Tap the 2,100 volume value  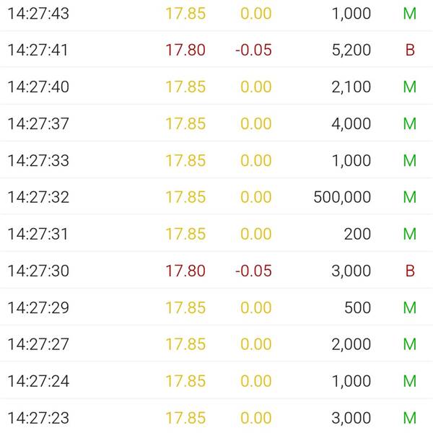click(351, 87)
